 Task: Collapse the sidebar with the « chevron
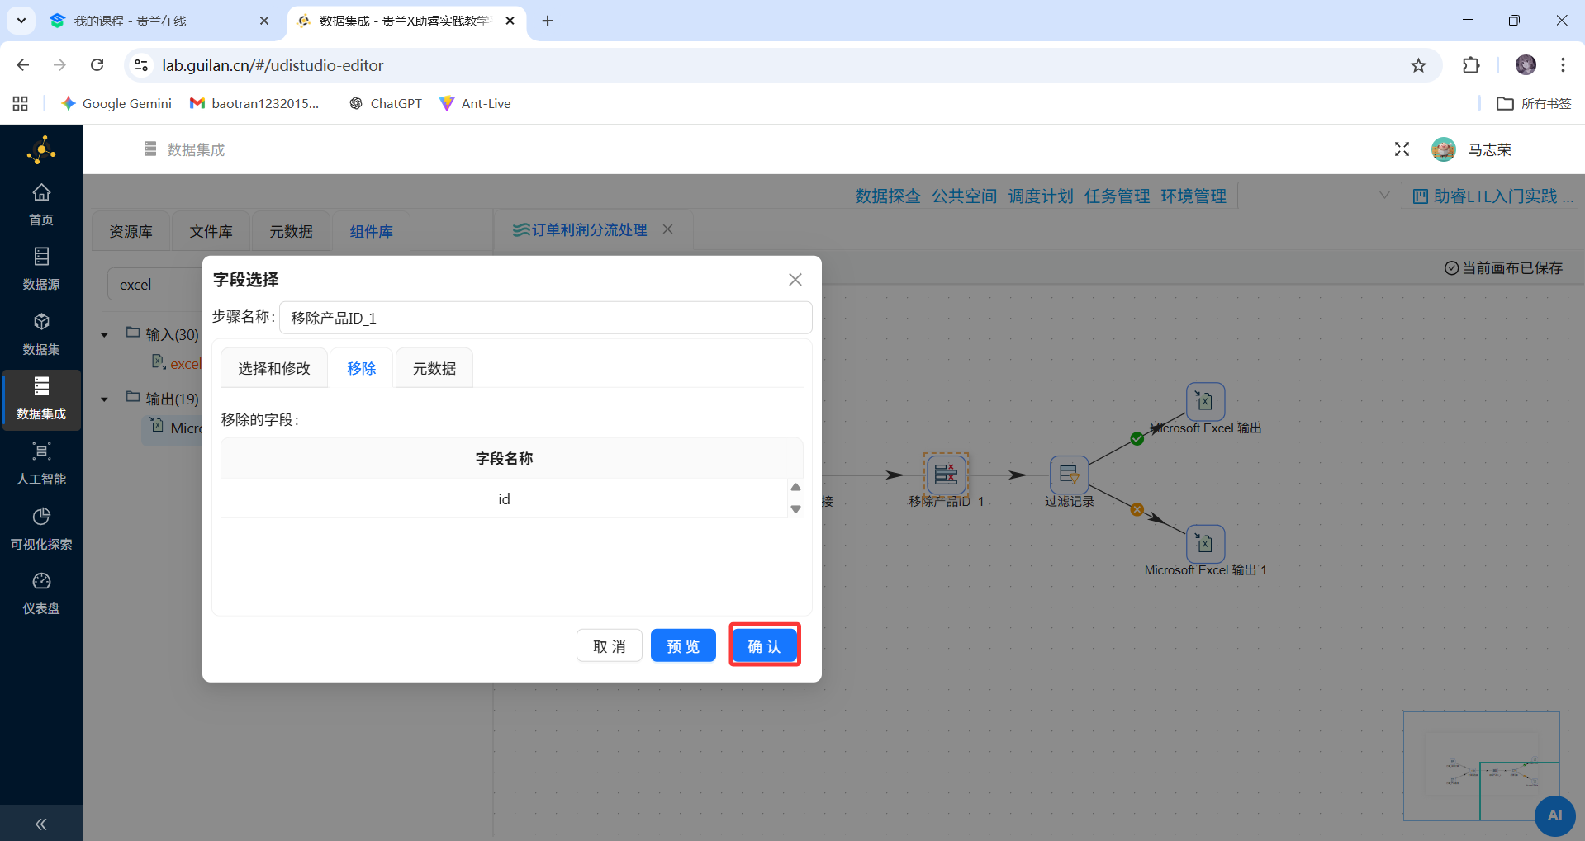[40, 823]
